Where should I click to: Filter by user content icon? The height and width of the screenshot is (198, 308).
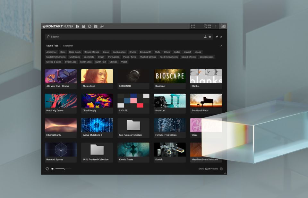click(x=205, y=37)
